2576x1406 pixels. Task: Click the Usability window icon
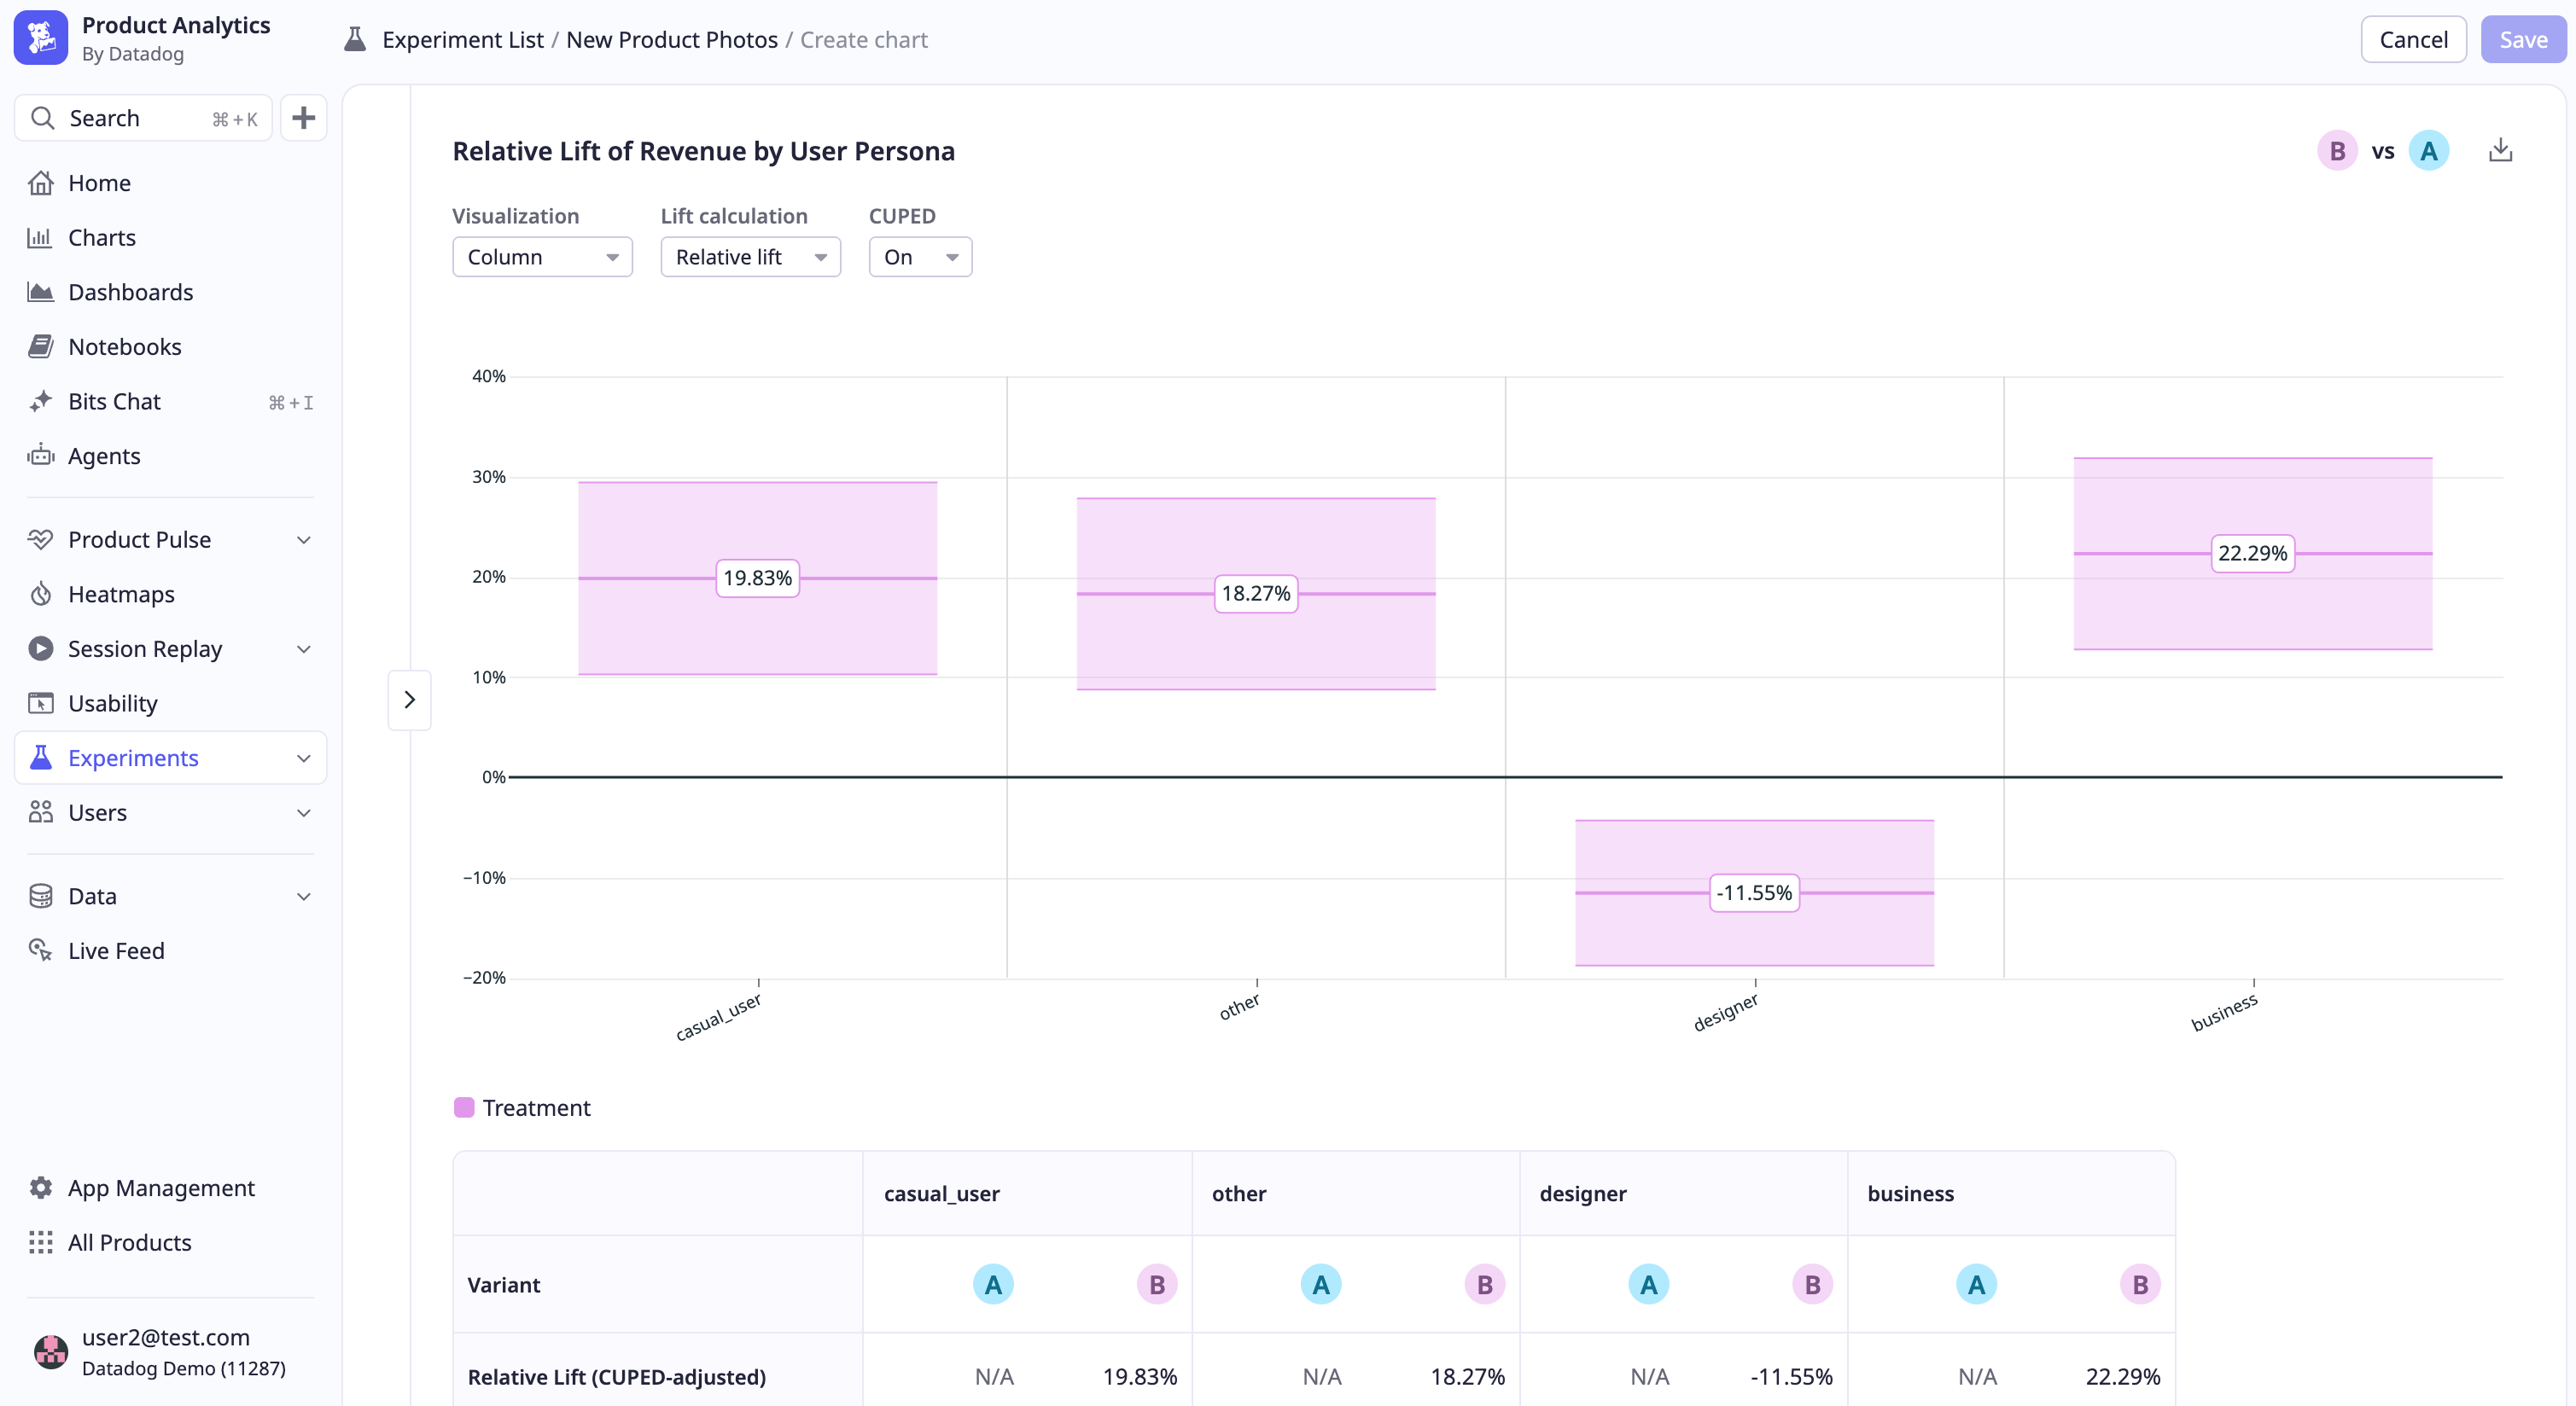click(41, 704)
